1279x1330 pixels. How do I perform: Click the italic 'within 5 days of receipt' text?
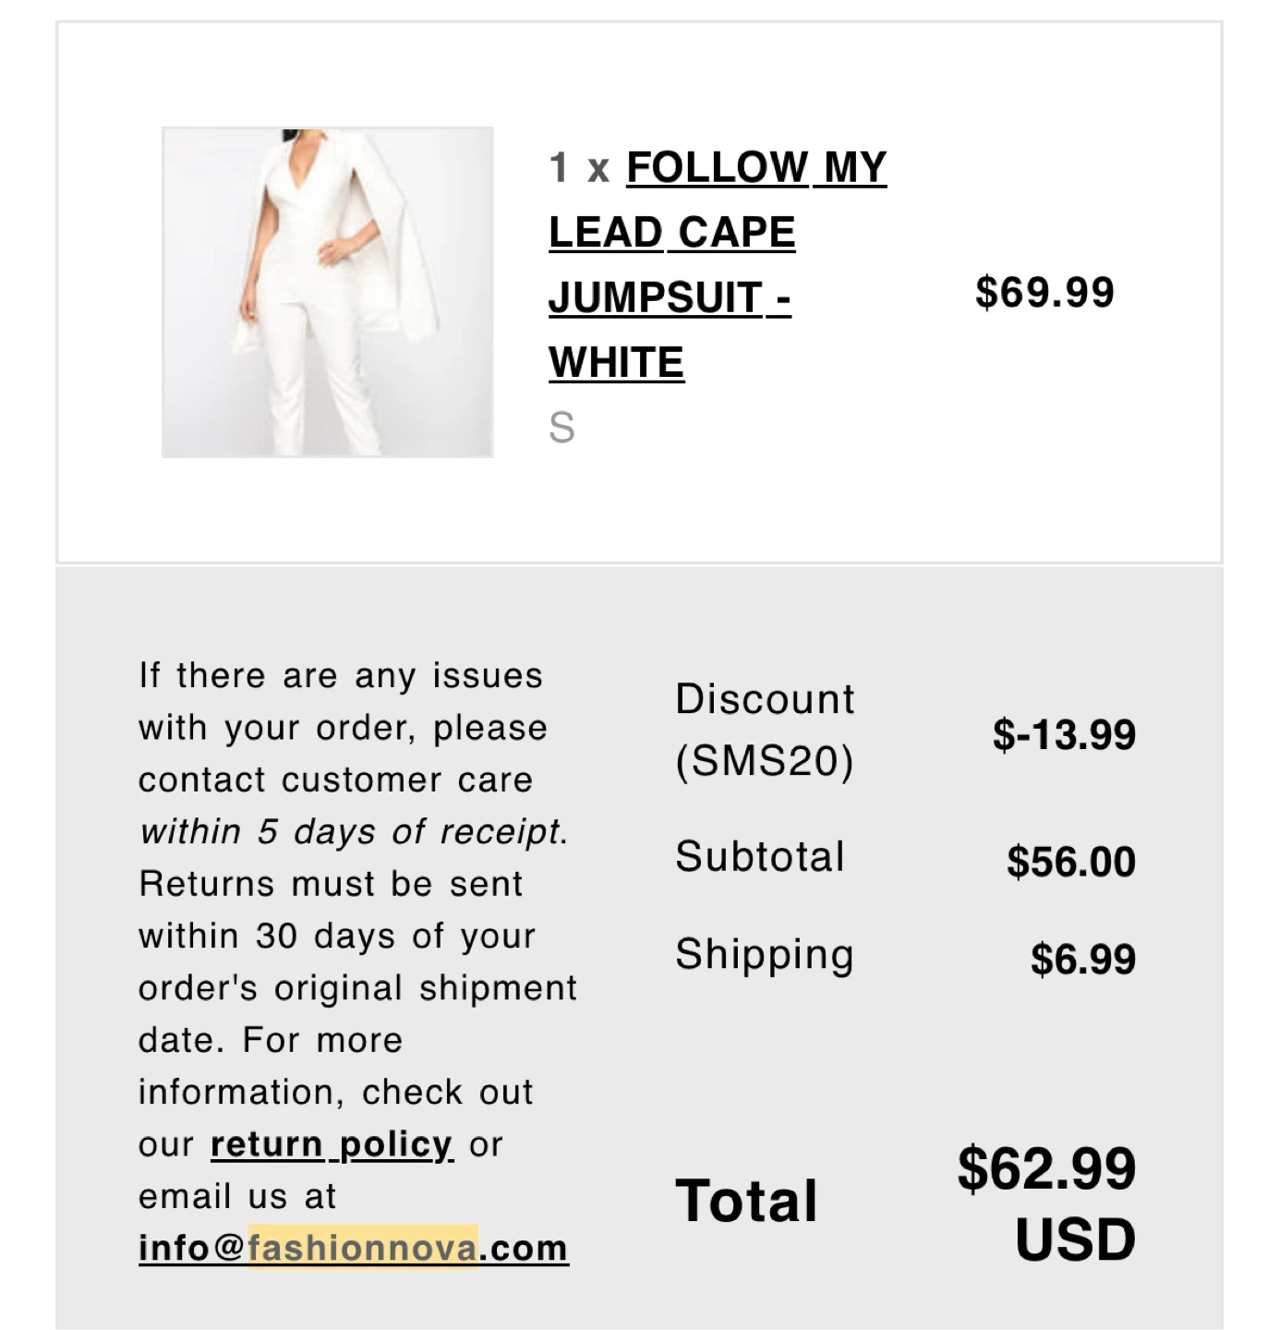354,832
